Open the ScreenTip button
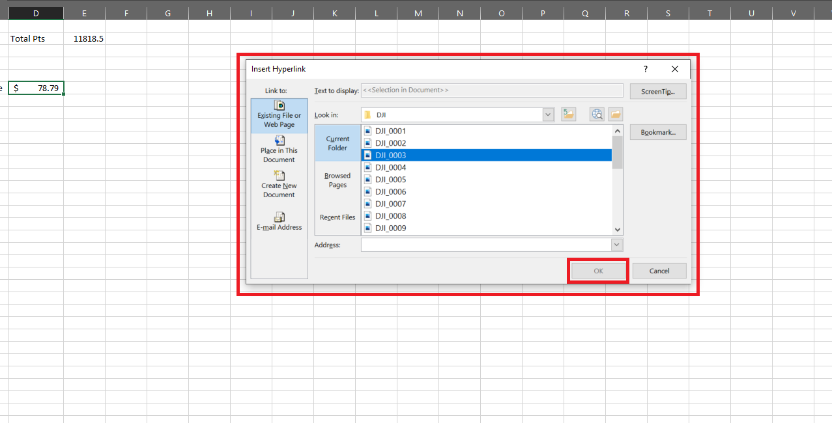 658,91
